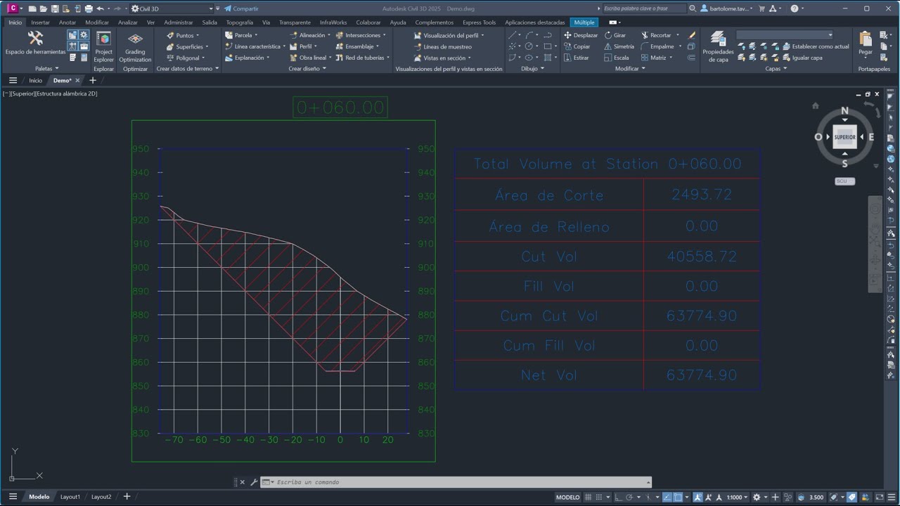Screen dimensions: 900x506
Task: Select the Escala scale tool
Action: tap(617, 58)
